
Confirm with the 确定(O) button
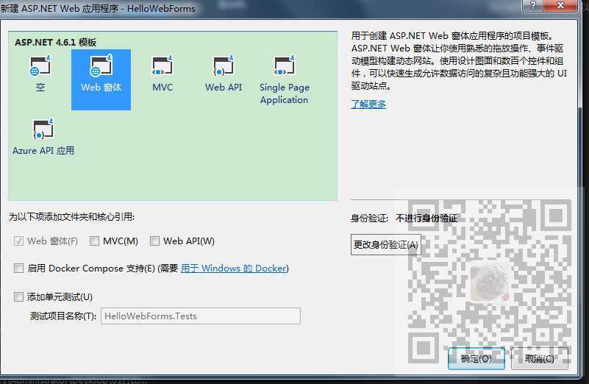click(x=476, y=359)
